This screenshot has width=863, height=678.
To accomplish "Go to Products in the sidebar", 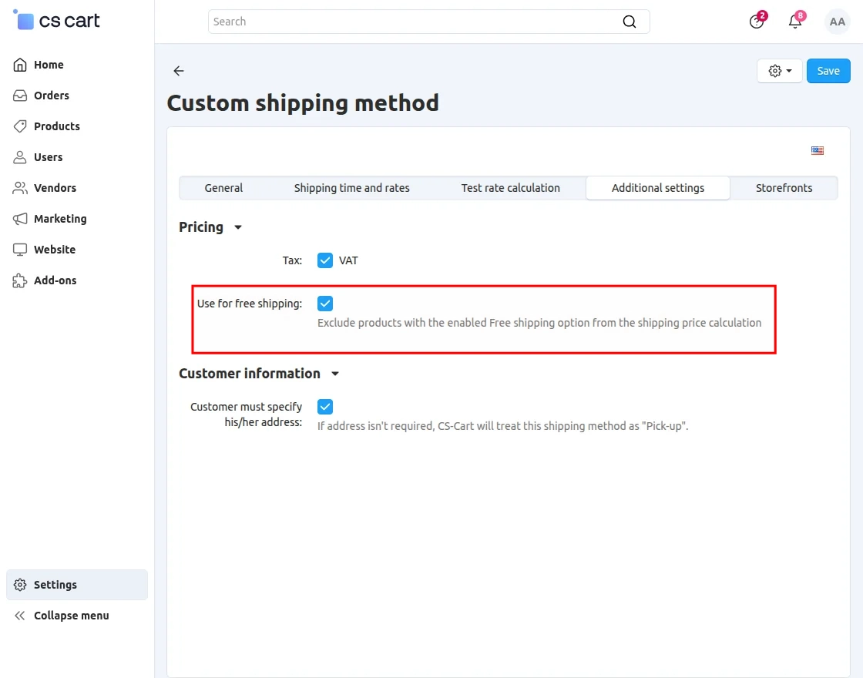I will [x=57, y=126].
